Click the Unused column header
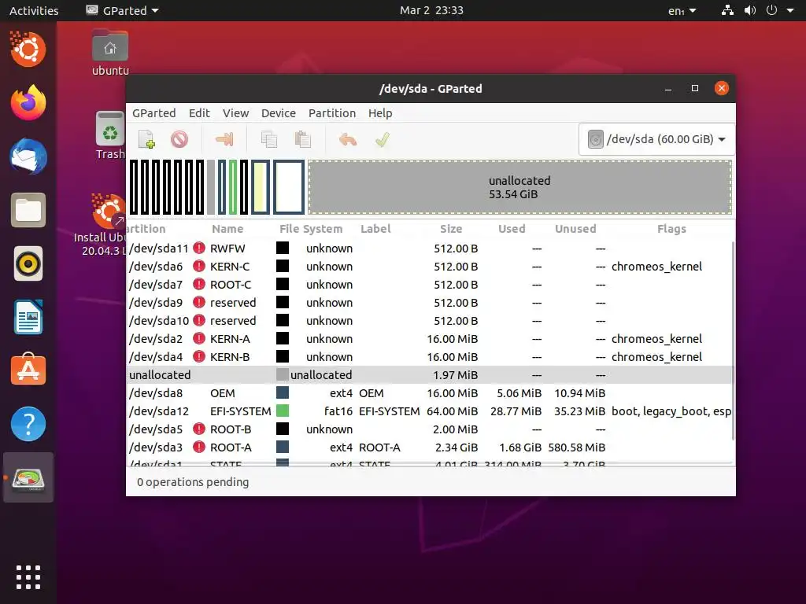Screen dimensions: 806x604 coord(575,229)
